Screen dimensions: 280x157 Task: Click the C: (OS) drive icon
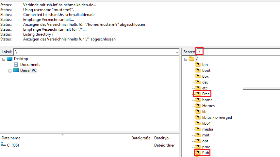pos(3,145)
